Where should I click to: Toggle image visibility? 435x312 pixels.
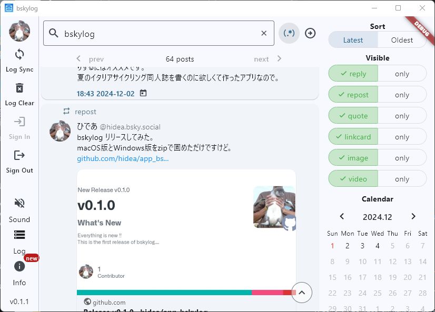pyautogui.click(x=353, y=158)
